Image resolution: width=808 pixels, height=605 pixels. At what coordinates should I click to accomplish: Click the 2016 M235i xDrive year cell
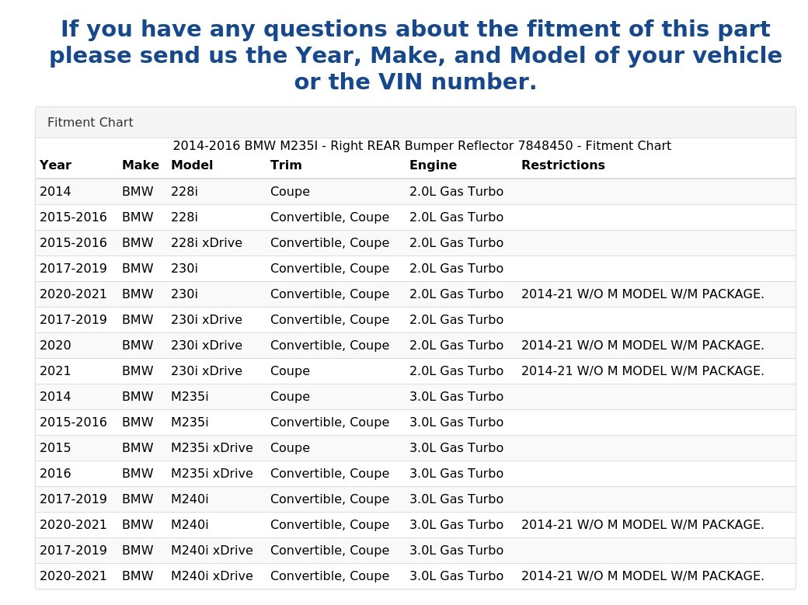tap(55, 474)
